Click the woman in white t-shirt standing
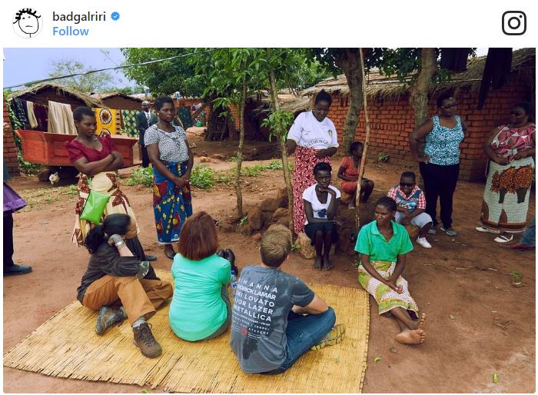Viewport: 538px width, 395px height. point(311,154)
